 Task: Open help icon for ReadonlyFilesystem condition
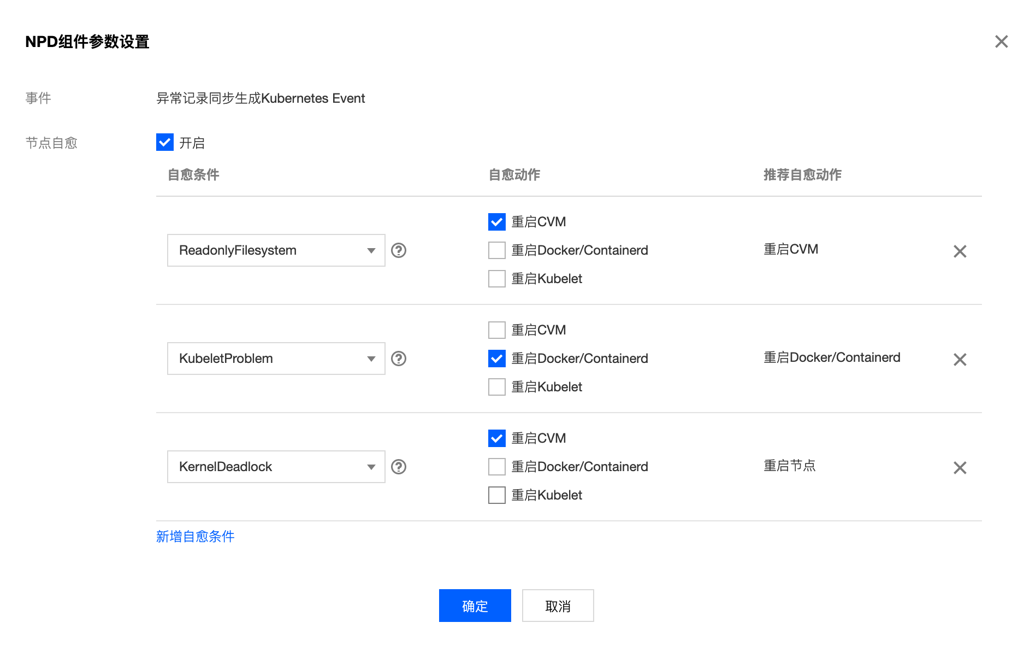(399, 250)
